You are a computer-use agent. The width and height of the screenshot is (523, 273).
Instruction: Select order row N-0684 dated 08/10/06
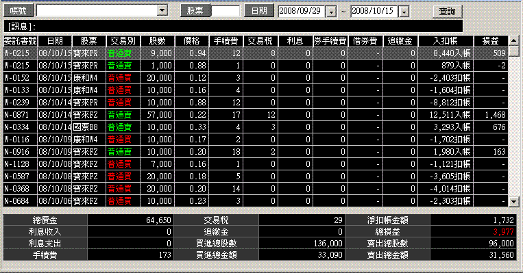point(256,201)
